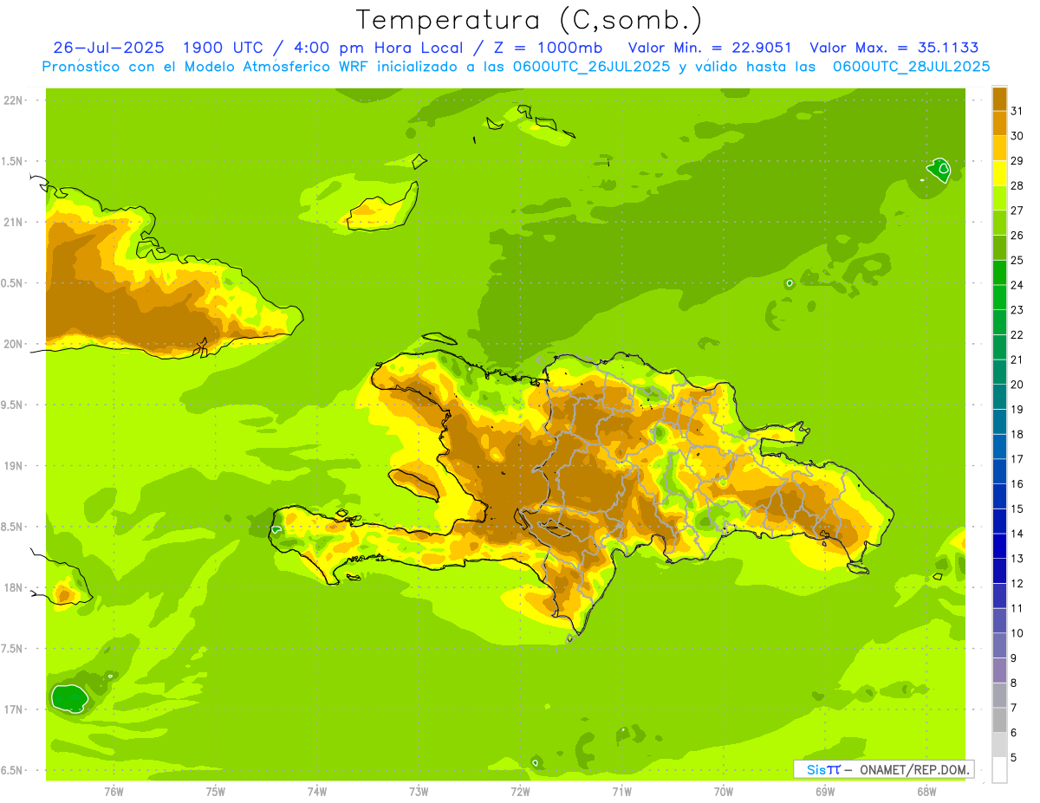Screen dimensions: 1040x803
Task: Click the "9.5N" latitude label
Action: point(12,405)
